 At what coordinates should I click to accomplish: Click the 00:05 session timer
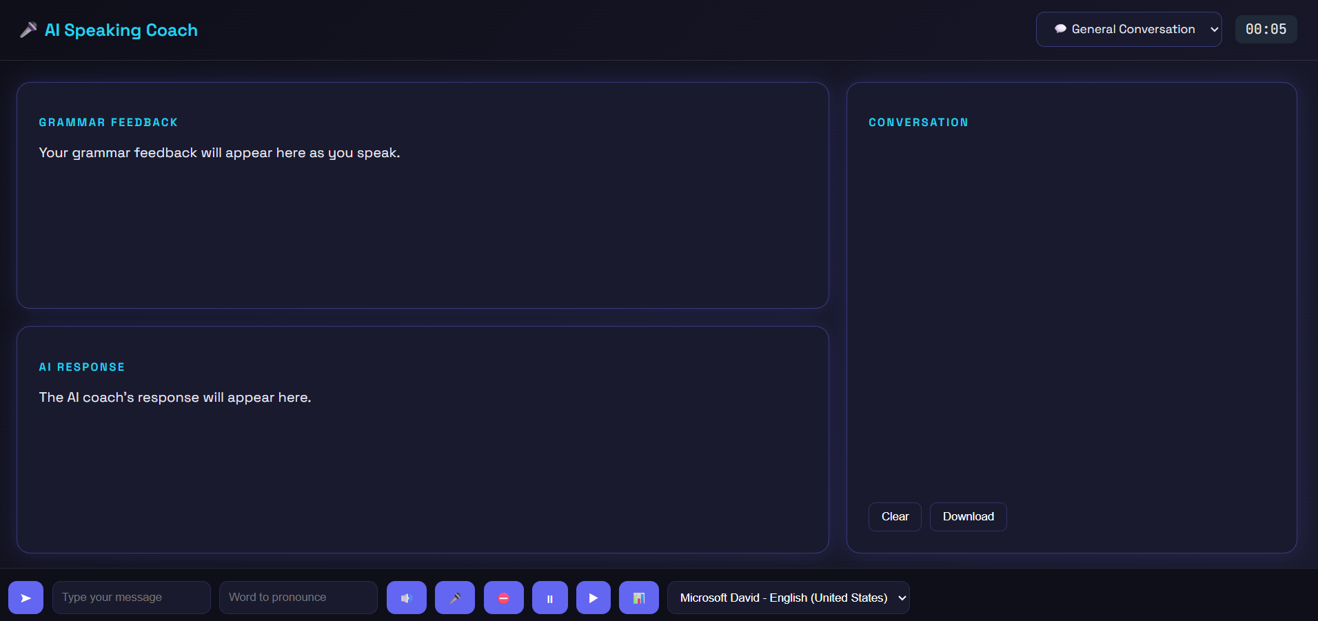(1266, 29)
